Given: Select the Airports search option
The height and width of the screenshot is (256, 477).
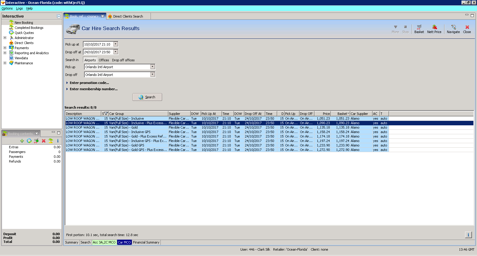Looking at the screenshot, I should [x=90, y=60].
